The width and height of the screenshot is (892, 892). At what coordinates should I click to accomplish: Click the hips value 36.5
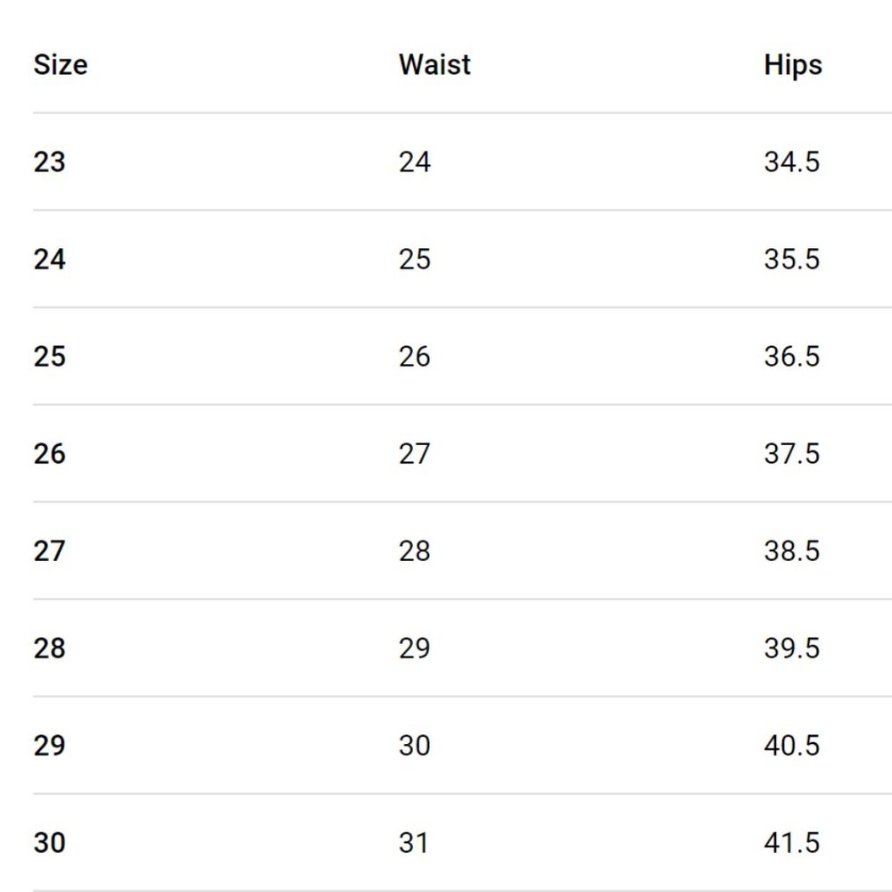[x=791, y=357]
